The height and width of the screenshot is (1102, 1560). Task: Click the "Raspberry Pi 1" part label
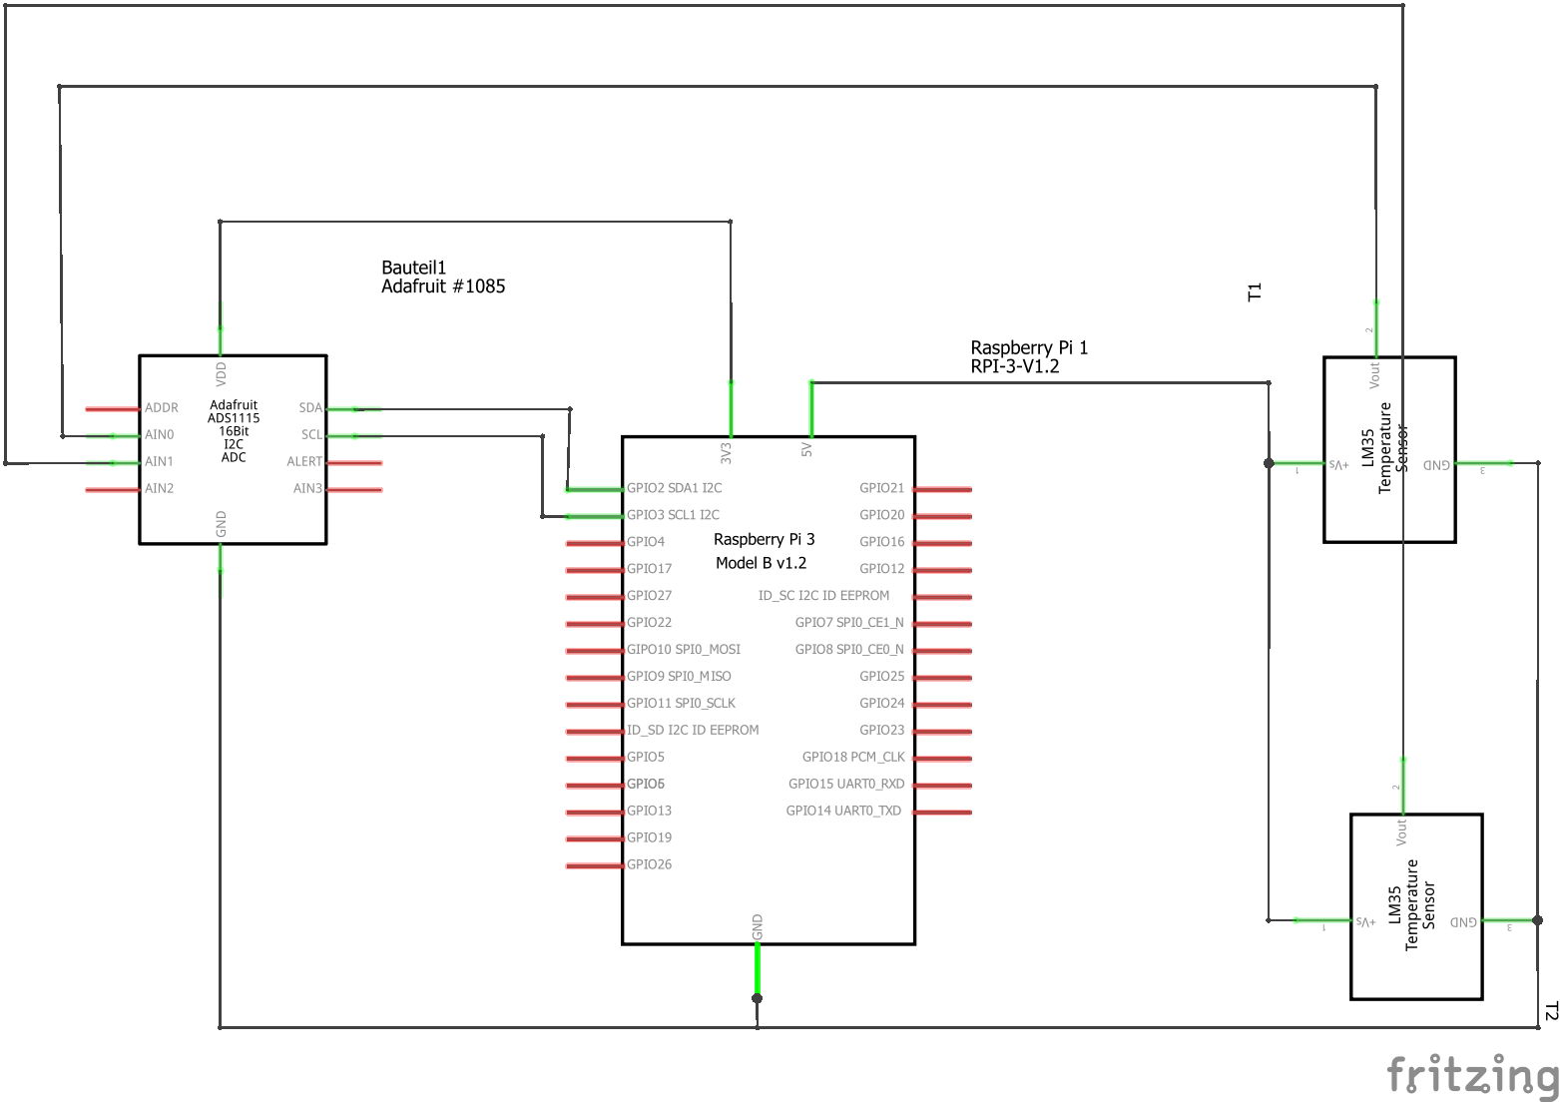[x=1029, y=347]
